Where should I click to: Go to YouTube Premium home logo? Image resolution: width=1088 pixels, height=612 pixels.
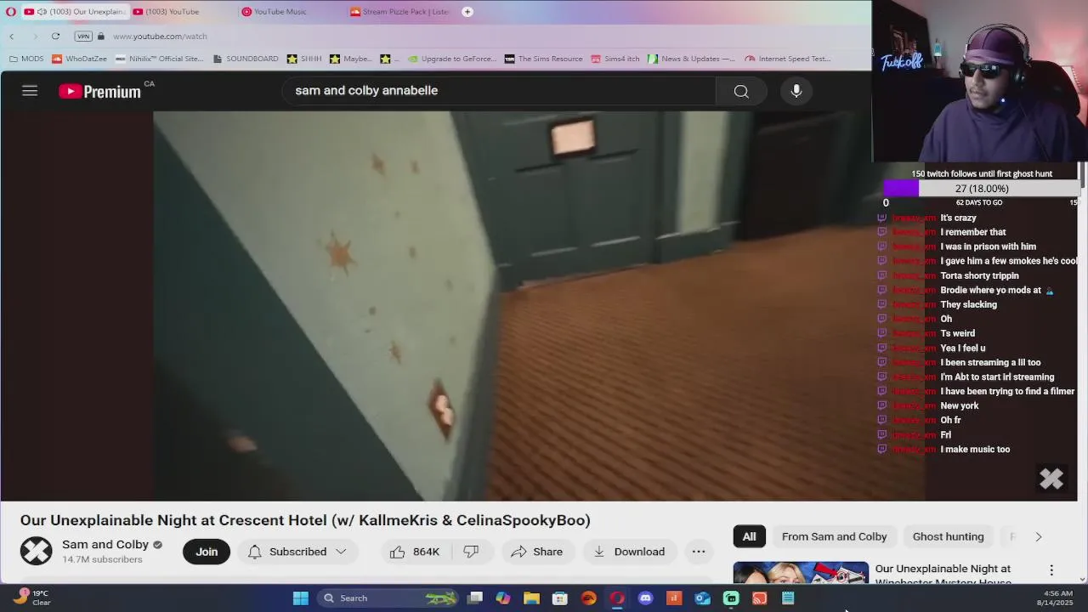point(100,91)
